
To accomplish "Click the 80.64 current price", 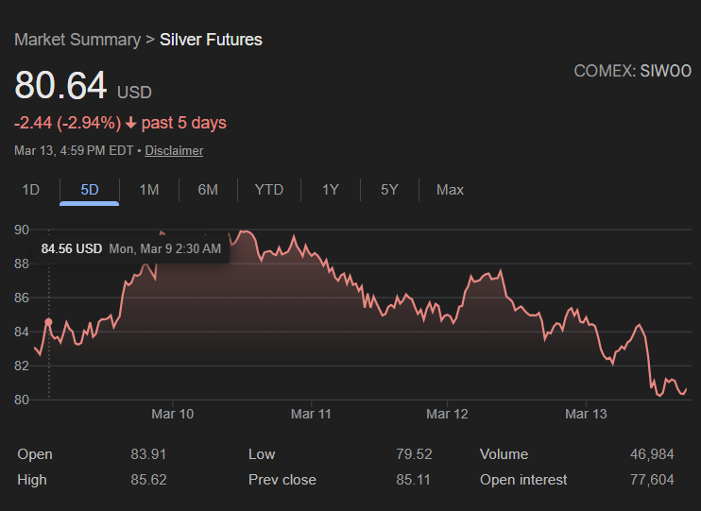I will tap(60, 86).
